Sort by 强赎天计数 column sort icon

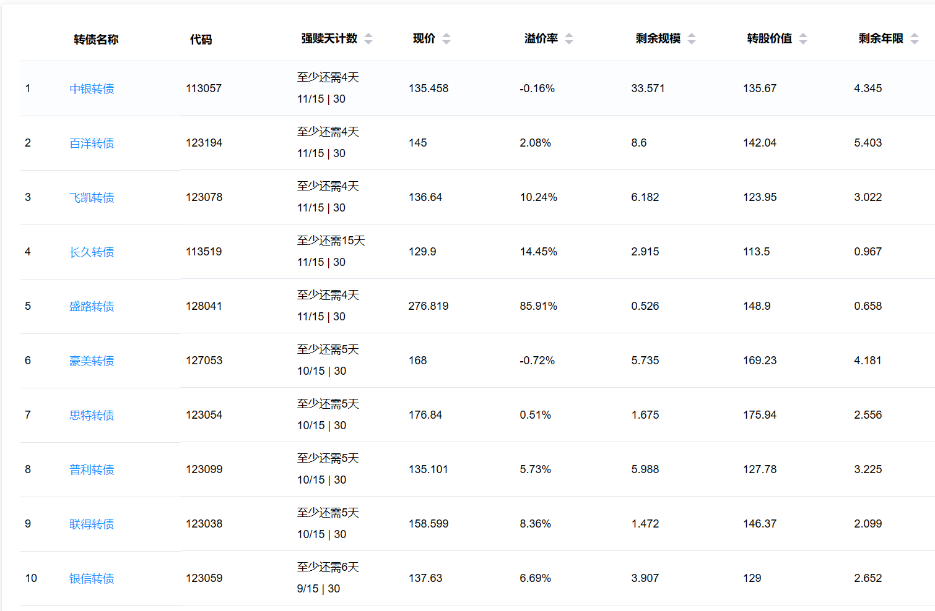[x=368, y=39]
